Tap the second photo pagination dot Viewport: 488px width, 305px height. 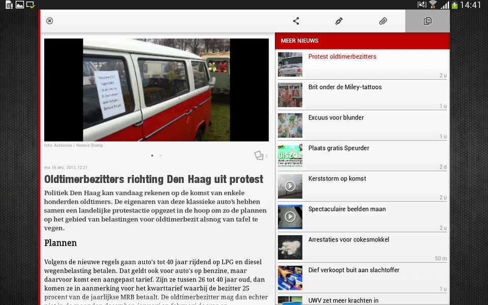click(161, 156)
